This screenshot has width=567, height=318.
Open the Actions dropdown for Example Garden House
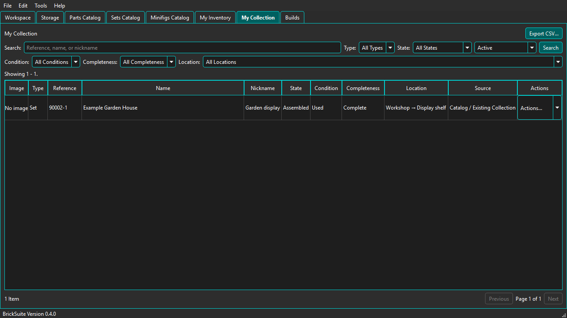point(540,108)
